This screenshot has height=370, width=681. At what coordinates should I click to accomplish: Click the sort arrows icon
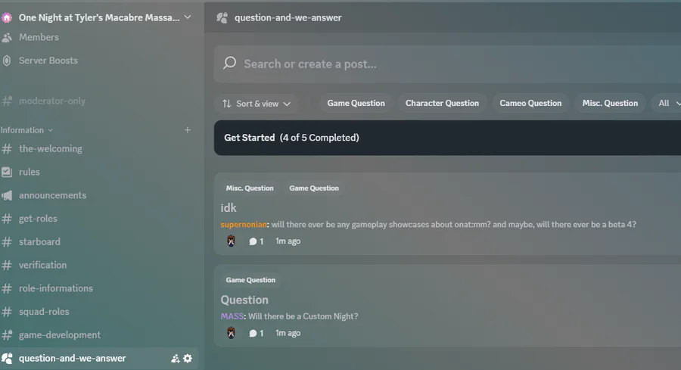(x=227, y=104)
